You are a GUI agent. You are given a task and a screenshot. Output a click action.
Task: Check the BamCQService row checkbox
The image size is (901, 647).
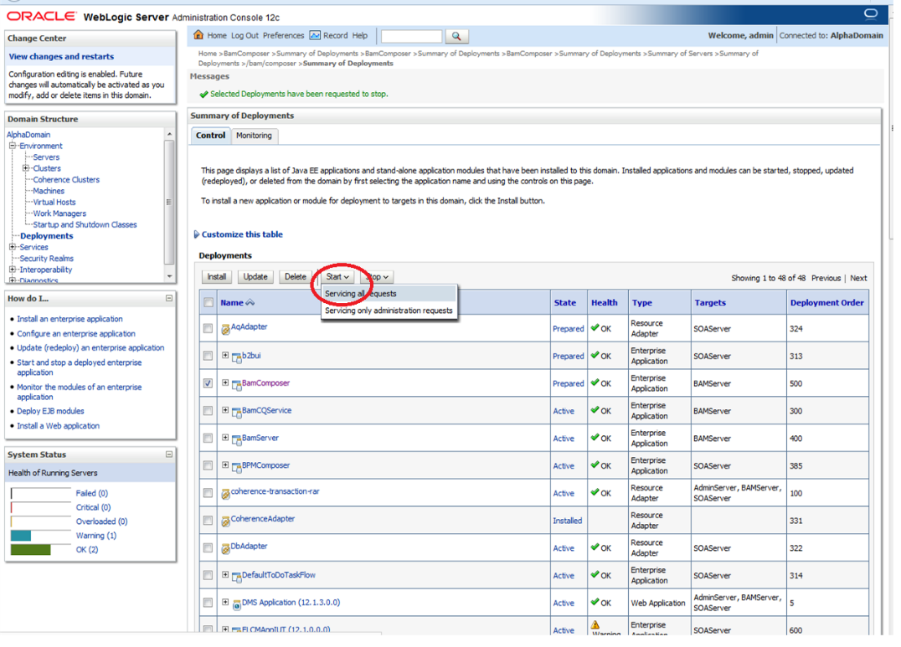pyautogui.click(x=208, y=411)
